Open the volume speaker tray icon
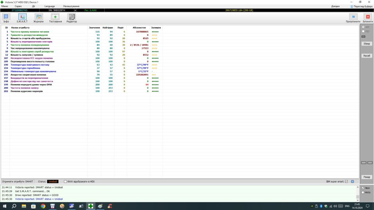374x210 pixels. coord(335,206)
